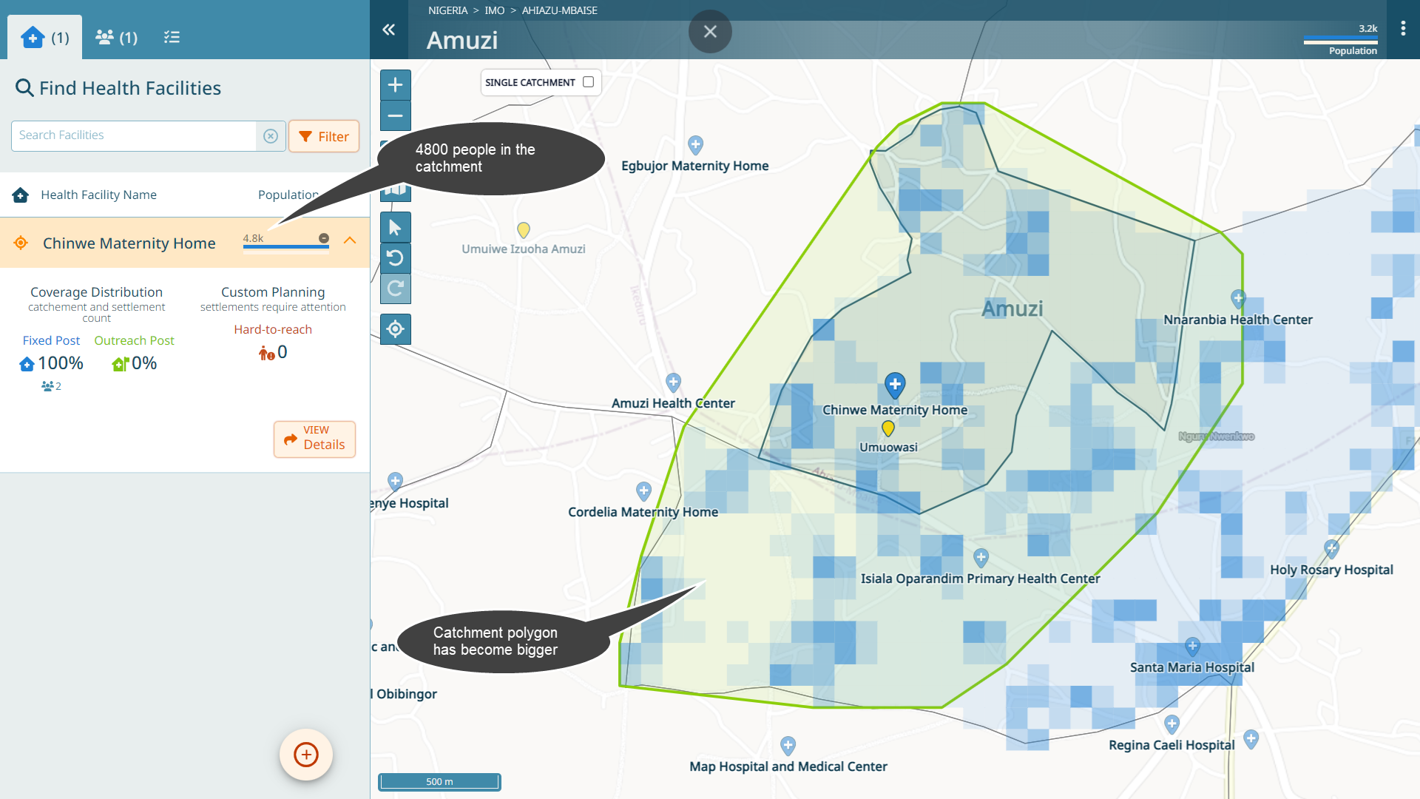Click the Amuzi Health Center map marker
1420x799 pixels.
(x=673, y=382)
